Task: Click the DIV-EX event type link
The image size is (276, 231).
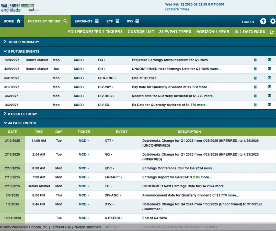Action: click(104, 105)
